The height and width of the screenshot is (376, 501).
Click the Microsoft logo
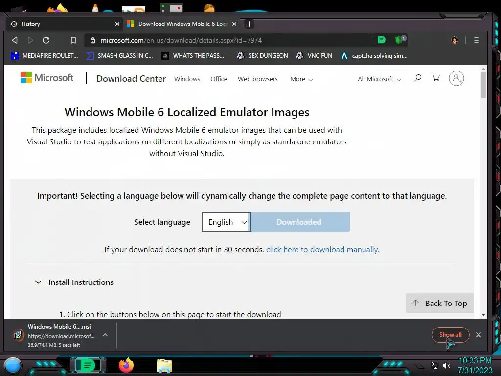coord(47,78)
